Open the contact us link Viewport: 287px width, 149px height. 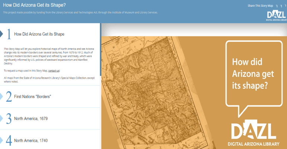54,70
